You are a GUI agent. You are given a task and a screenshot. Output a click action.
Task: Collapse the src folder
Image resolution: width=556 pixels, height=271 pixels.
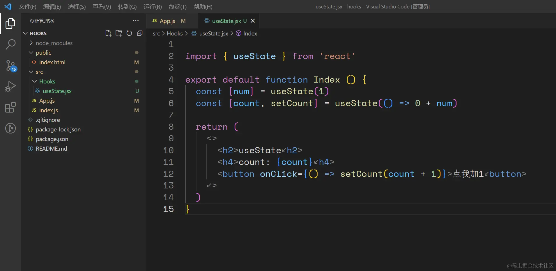coord(31,72)
